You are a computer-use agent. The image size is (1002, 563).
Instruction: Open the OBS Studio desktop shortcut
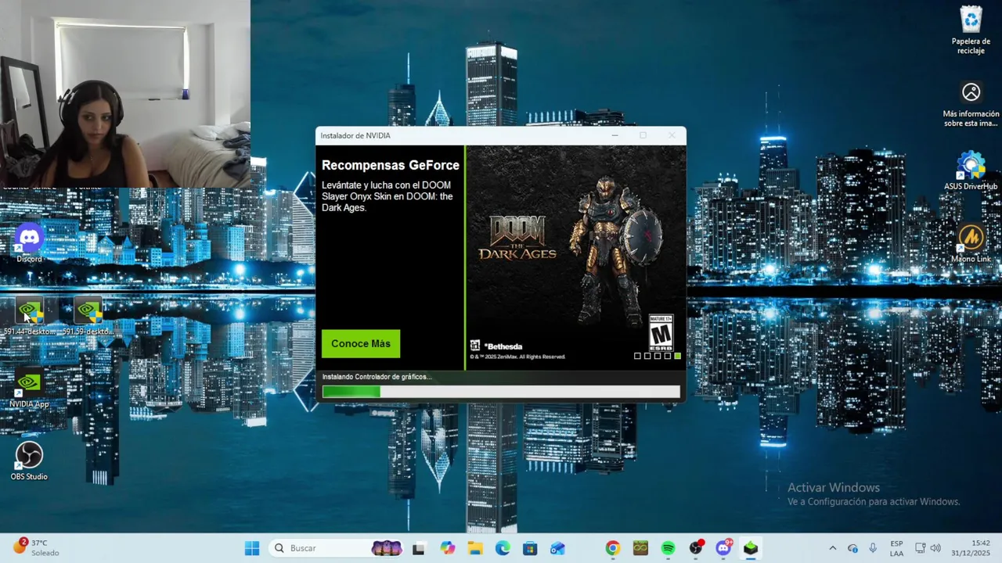(x=29, y=461)
